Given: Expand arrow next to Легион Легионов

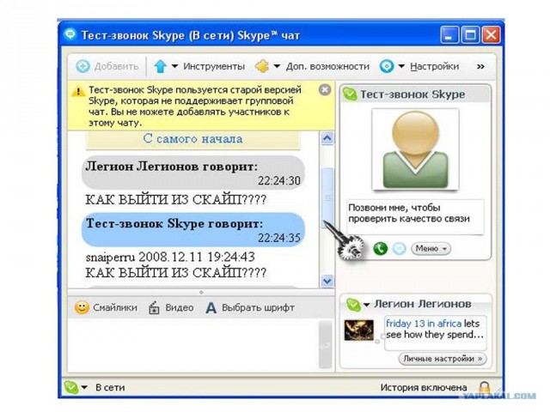Looking at the screenshot, I should [x=366, y=305].
